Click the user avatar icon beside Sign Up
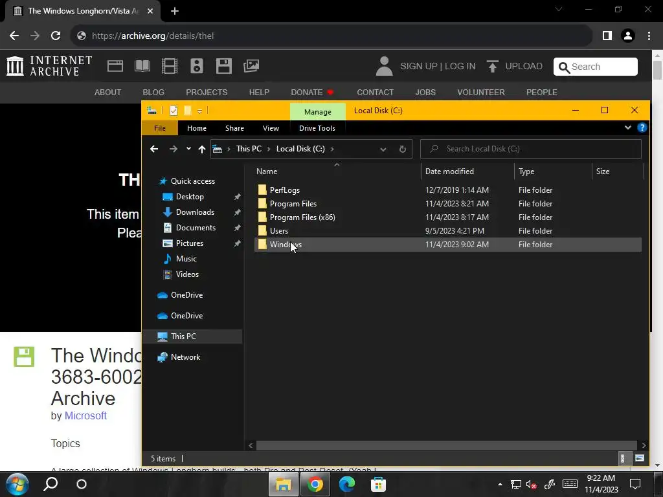Screen dimensions: 663x497 (385, 67)
